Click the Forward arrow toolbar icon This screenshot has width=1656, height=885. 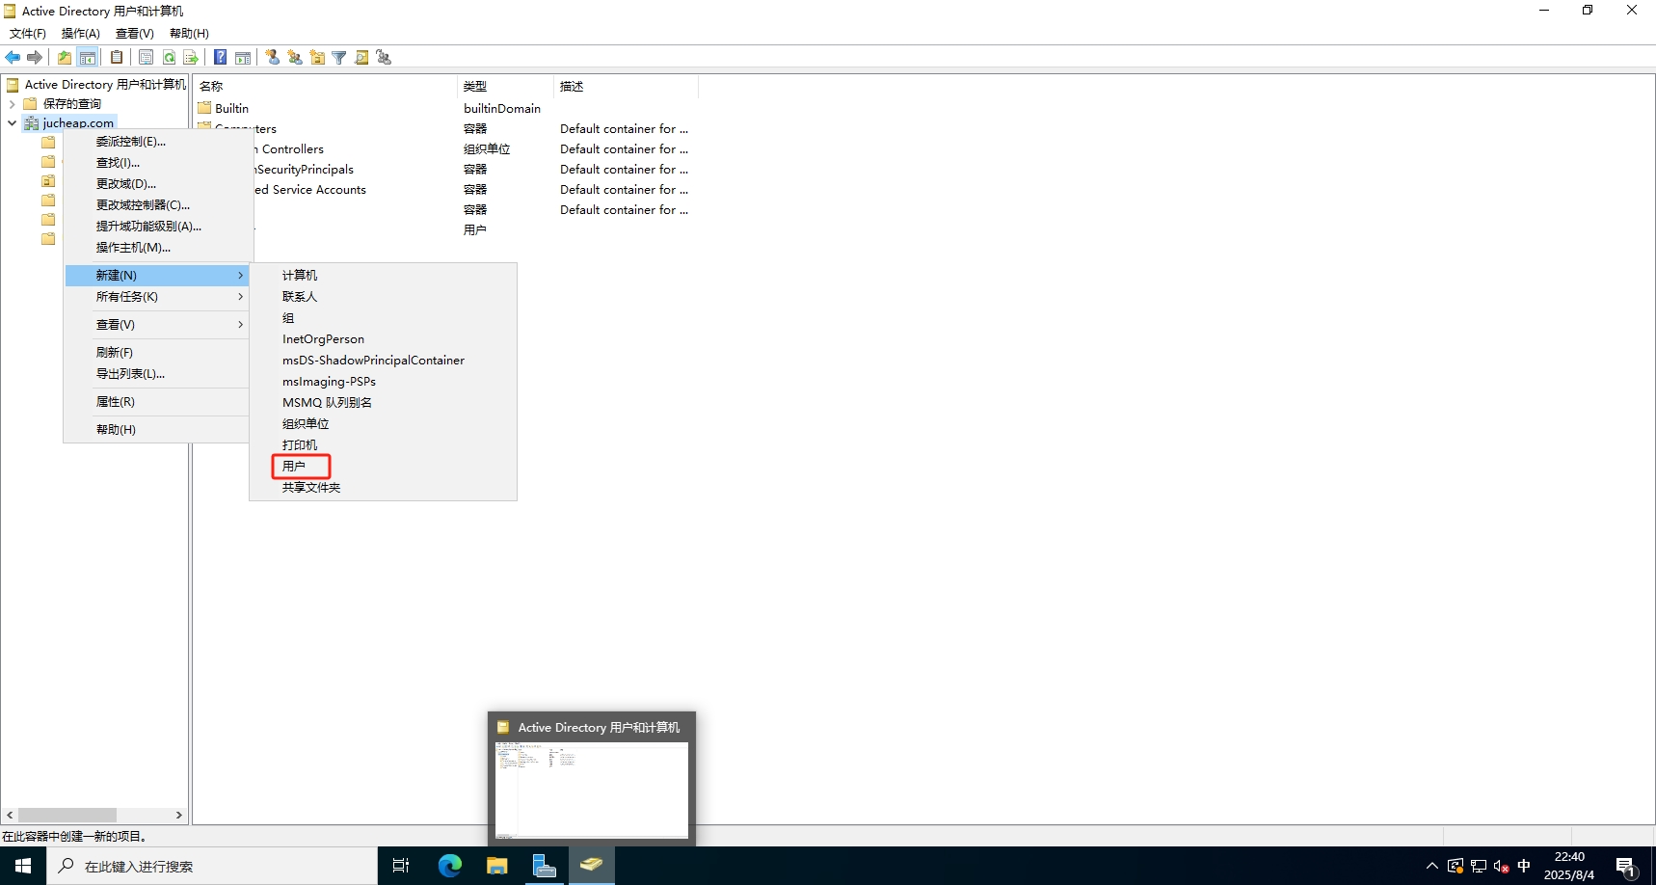pos(35,58)
